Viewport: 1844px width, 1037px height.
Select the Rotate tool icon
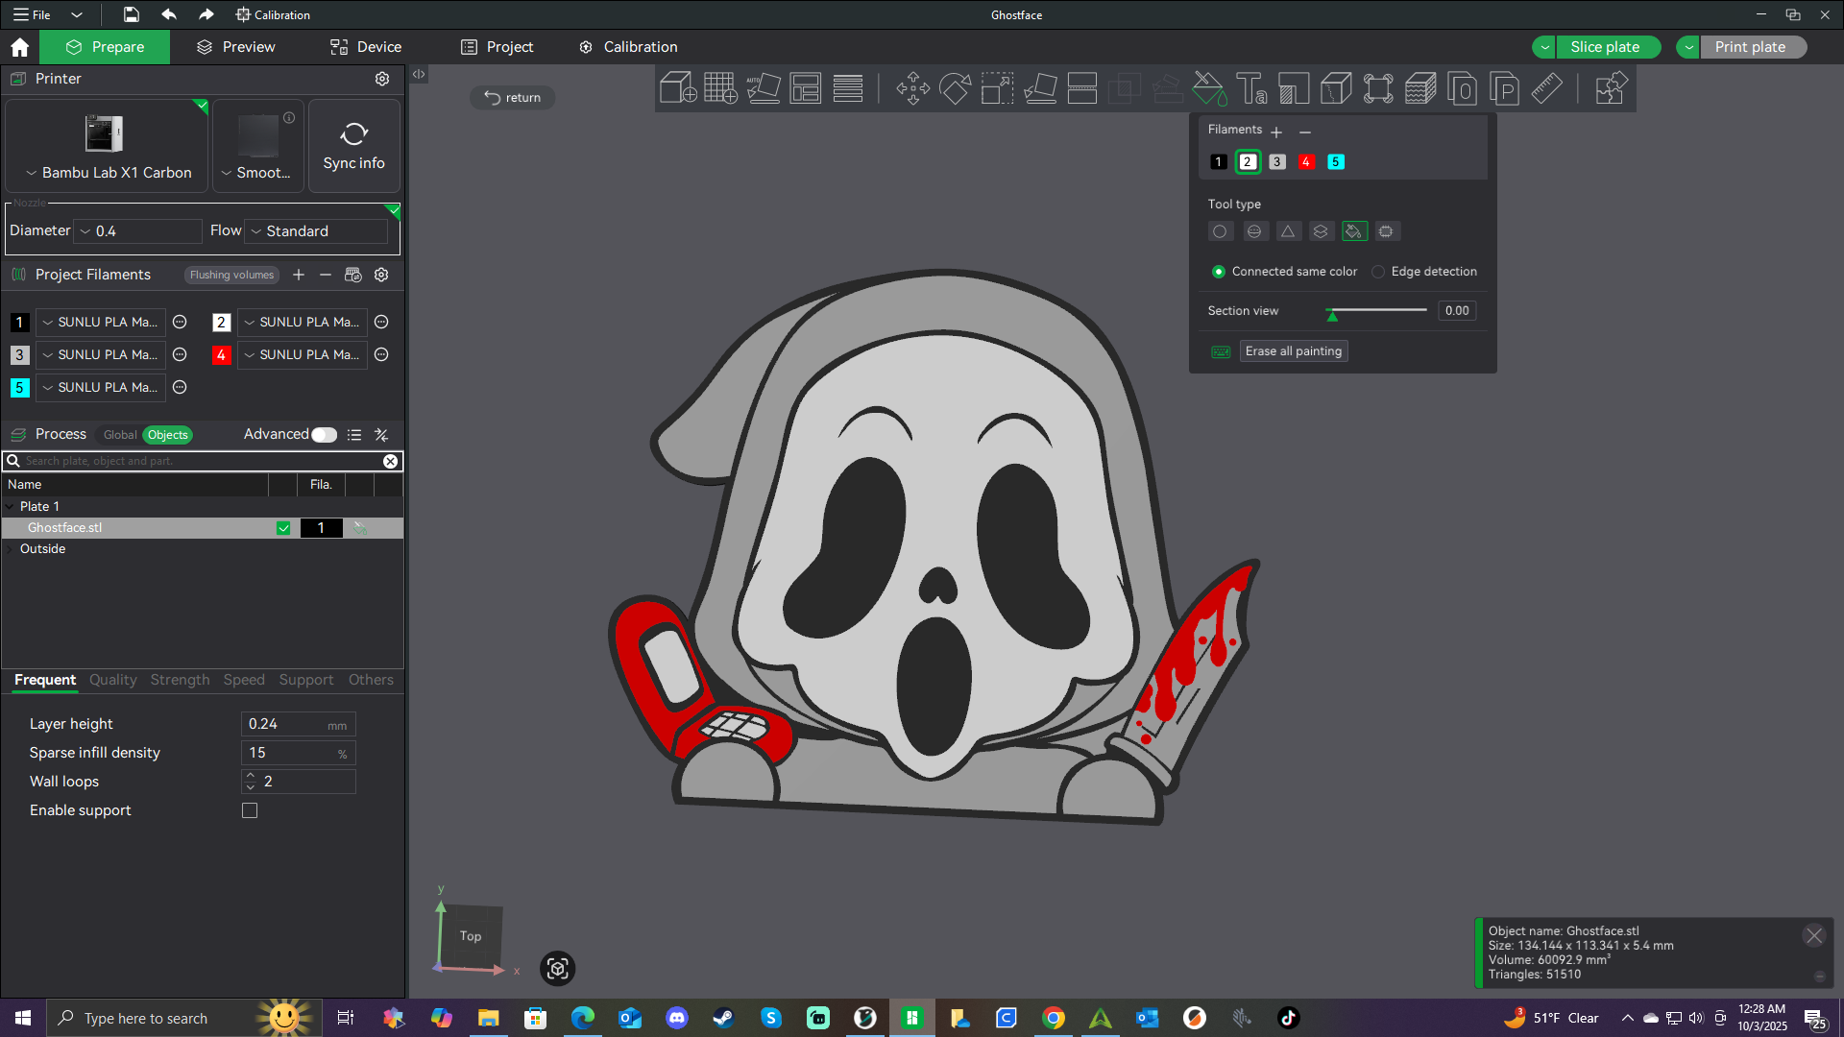coord(955,88)
